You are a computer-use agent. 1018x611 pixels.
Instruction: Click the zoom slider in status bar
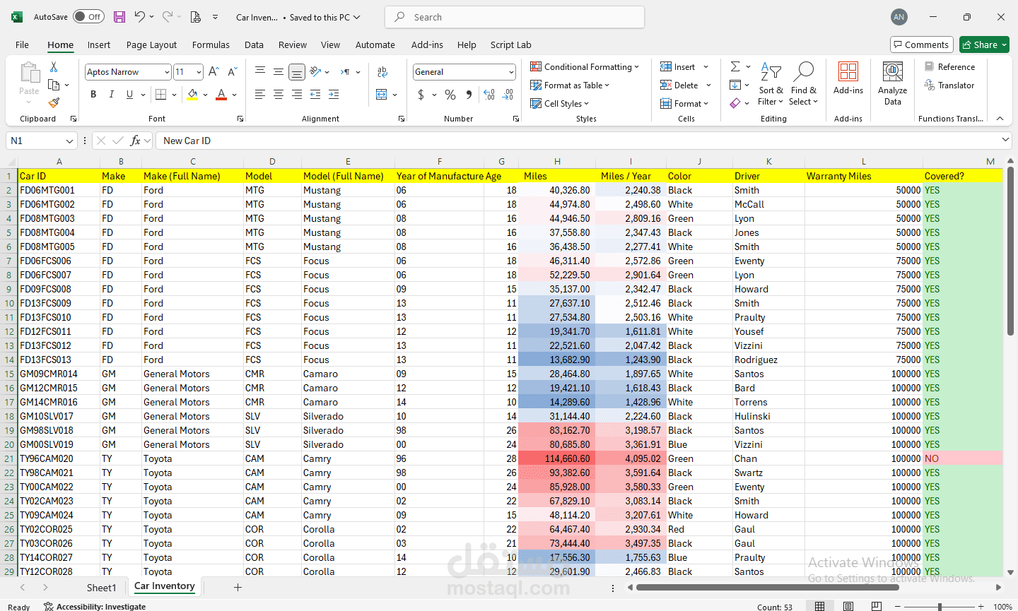point(940,606)
